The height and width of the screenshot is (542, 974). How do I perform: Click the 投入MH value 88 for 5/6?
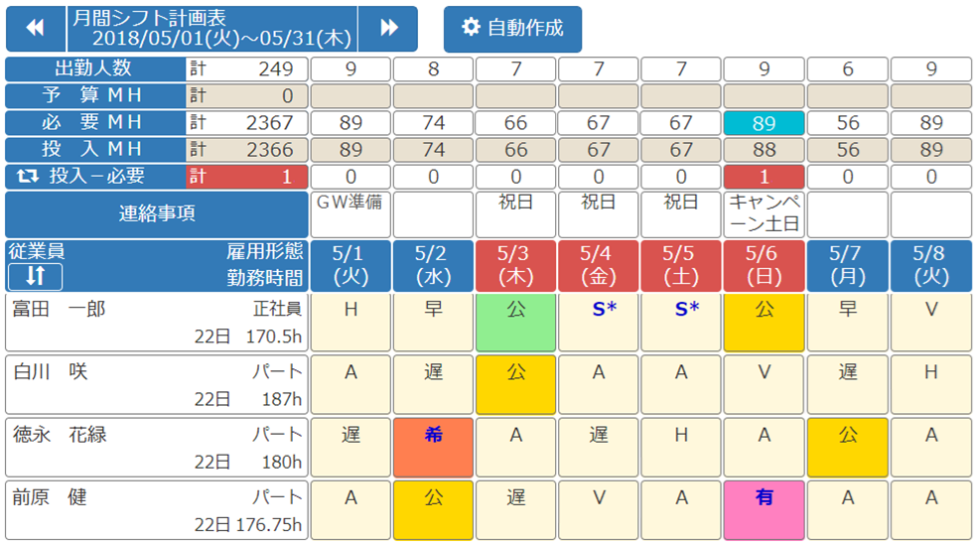click(765, 150)
